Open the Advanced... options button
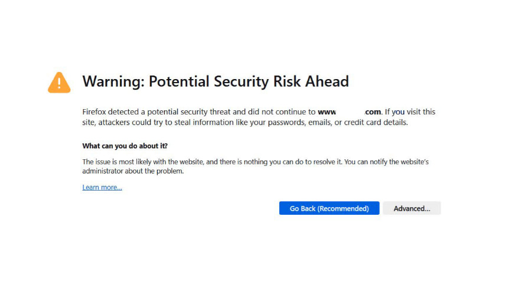 point(412,208)
